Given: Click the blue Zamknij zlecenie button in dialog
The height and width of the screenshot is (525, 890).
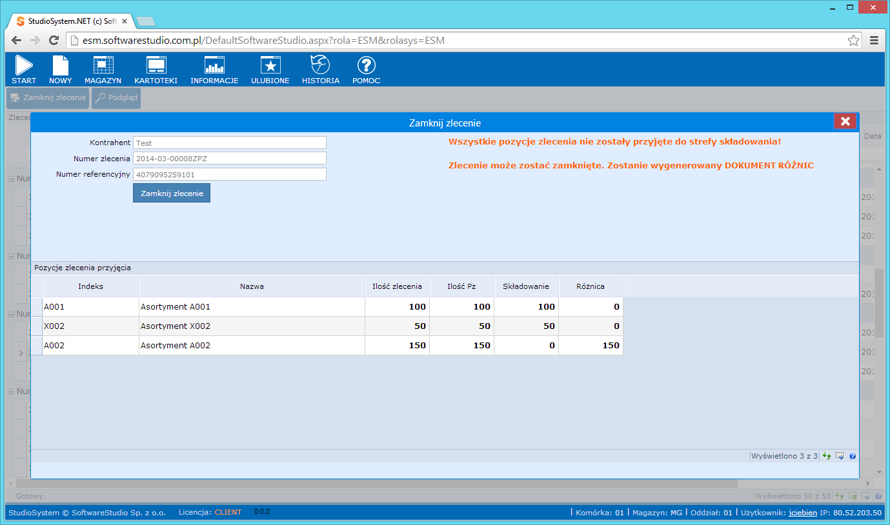Looking at the screenshot, I should [172, 193].
